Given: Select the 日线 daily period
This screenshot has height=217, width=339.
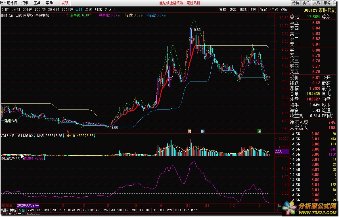Looking at the screenshot, I should pyautogui.click(x=79, y=10).
